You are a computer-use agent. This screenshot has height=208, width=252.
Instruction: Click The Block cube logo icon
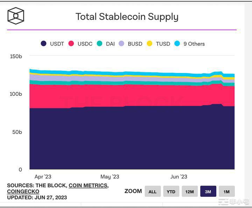coord(16,16)
